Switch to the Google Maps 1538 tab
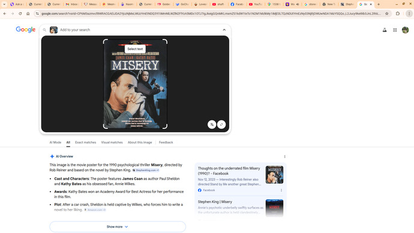Viewport: 414px width, 233px height. click(274, 4)
